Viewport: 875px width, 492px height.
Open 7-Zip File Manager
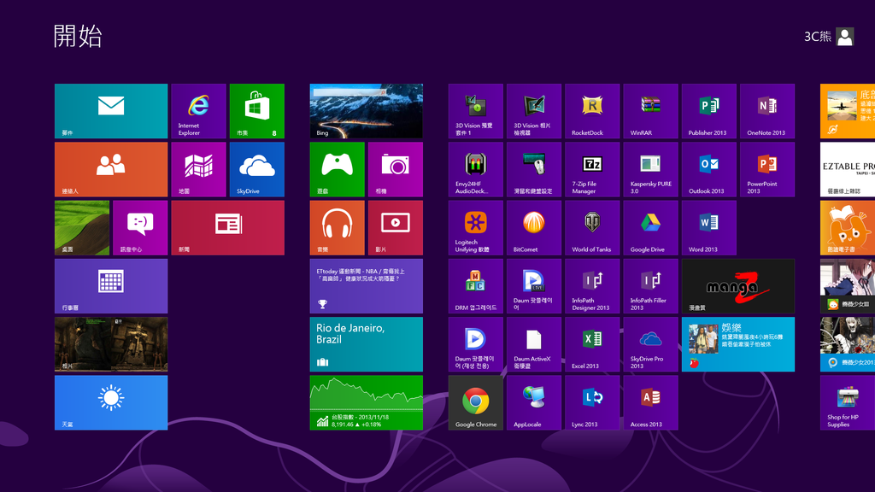[x=592, y=170]
